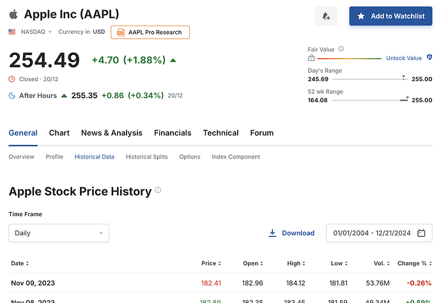441x303 pixels.
Task: Click the Fair Value lock icon
Action: coord(311,58)
